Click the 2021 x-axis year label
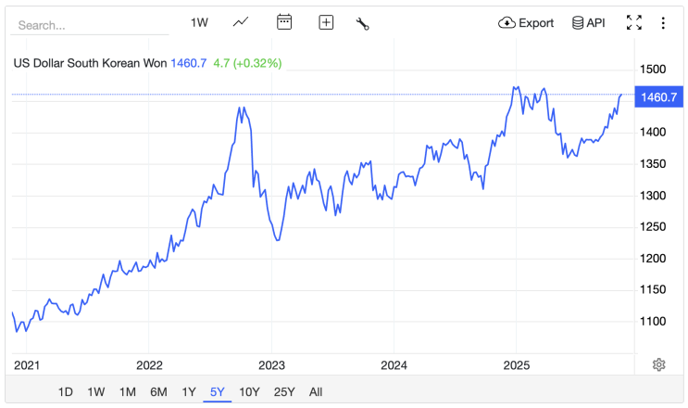The image size is (688, 408). (27, 365)
